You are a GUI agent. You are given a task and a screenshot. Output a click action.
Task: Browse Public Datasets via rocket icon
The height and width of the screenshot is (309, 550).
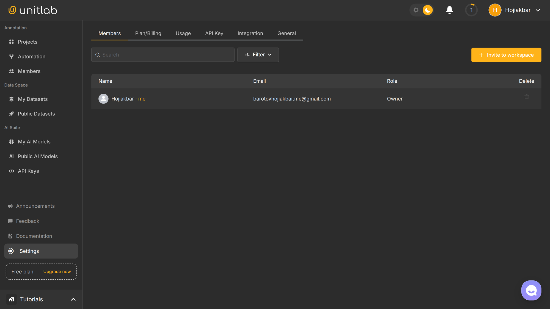11,114
